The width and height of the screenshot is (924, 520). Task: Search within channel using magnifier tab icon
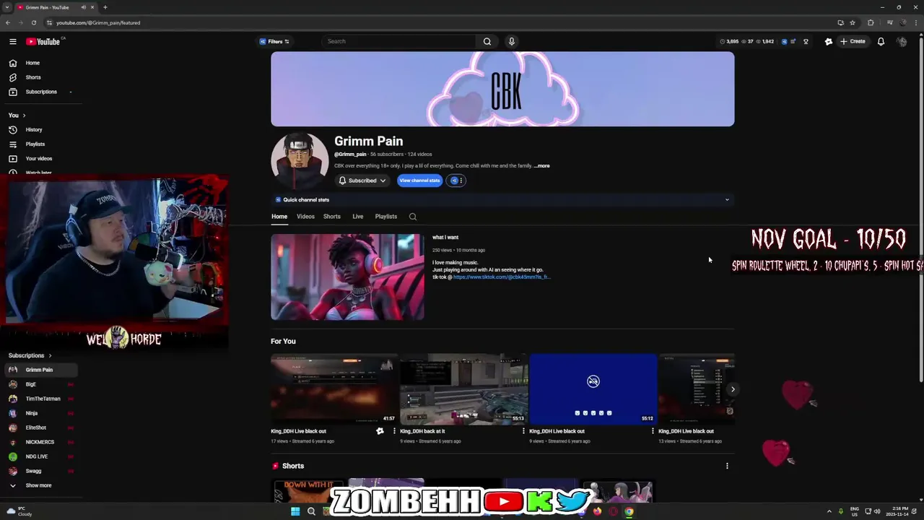(x=413, y=217)
